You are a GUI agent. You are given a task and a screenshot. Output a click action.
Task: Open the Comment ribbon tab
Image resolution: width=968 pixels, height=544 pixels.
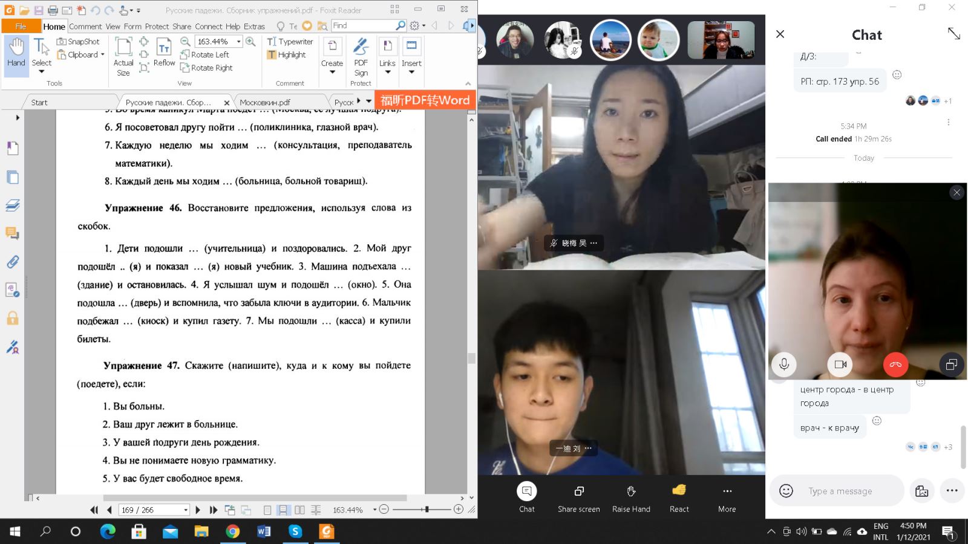pos(85,27)
